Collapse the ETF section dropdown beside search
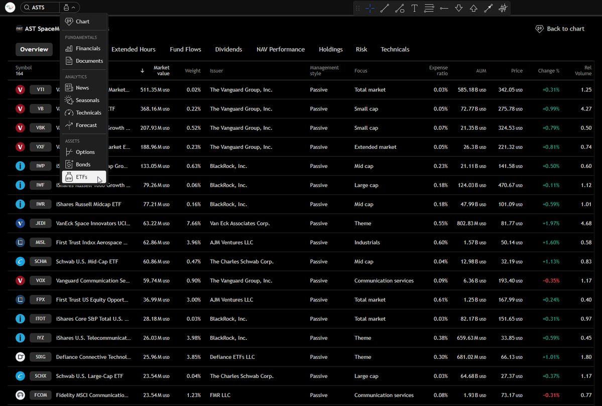 pyautogui.click(x=69, y=8)
